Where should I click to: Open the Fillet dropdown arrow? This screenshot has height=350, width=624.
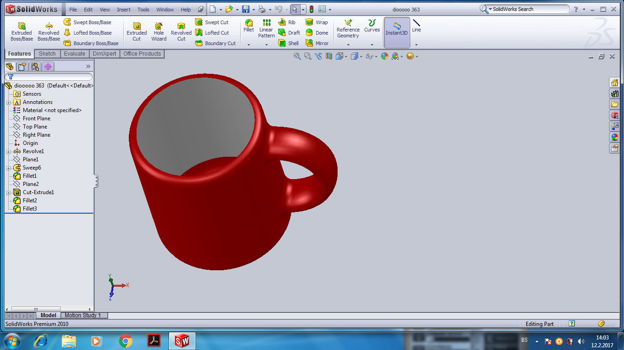pyautogui.click(x=249, y=45)
